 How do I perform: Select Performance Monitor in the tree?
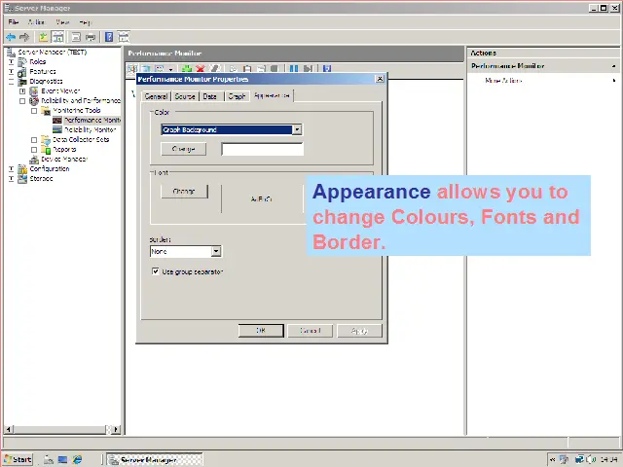tap(92, 120)
